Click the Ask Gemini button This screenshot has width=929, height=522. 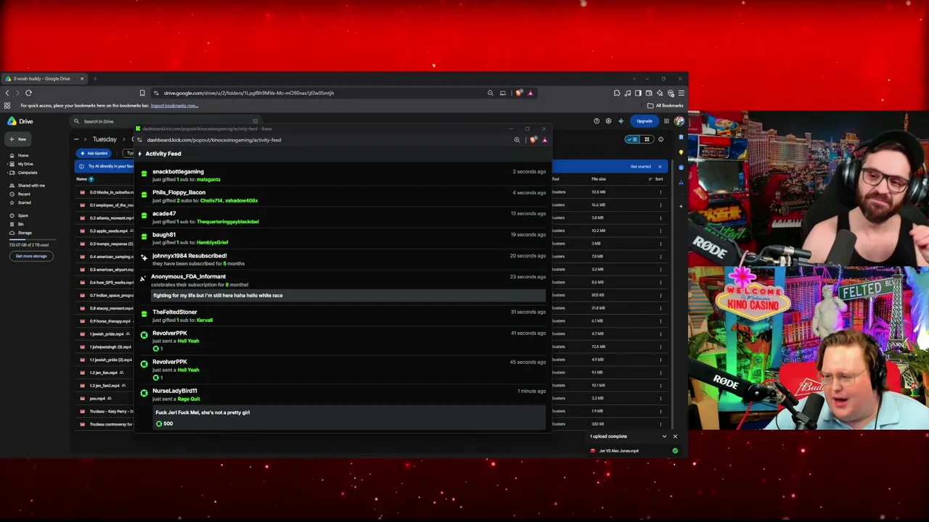(x=94, y=153)
